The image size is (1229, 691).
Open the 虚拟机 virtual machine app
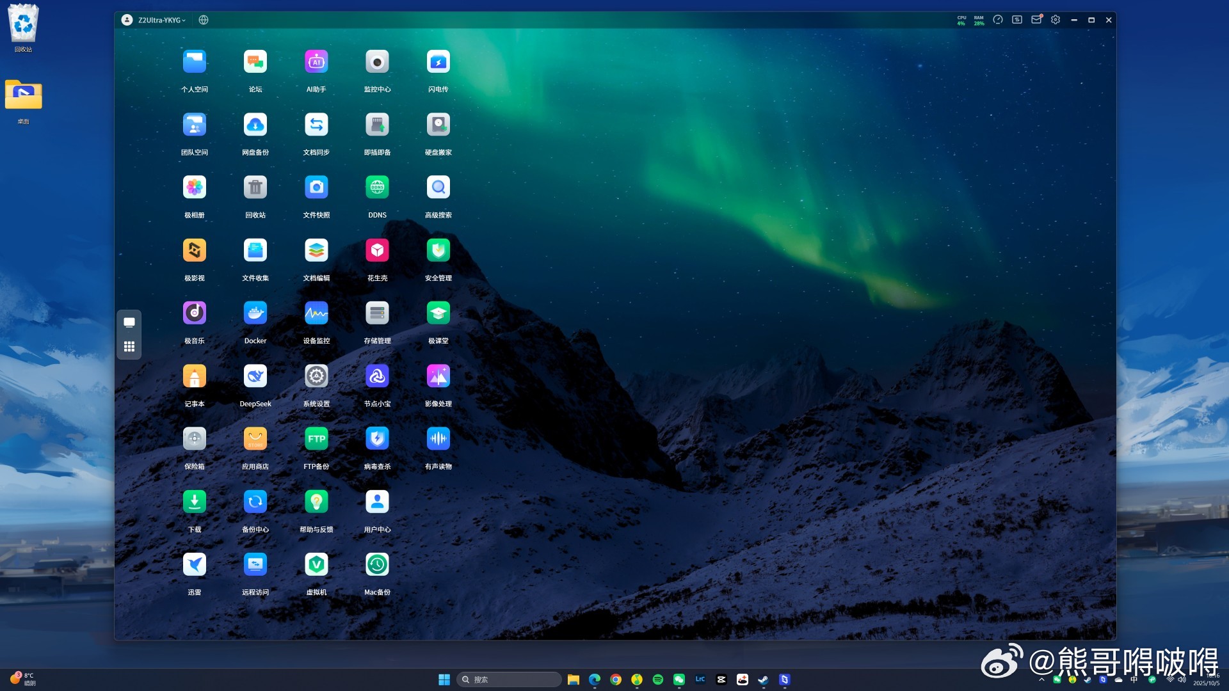point(316,565)
